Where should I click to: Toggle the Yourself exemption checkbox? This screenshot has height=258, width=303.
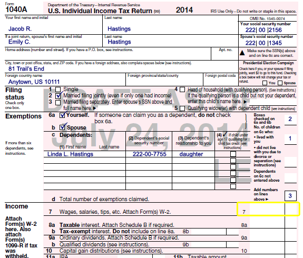tap(62, 115)
